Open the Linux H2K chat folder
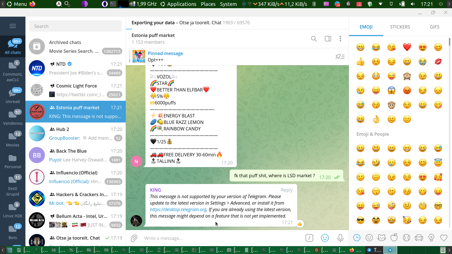 [x=13, y=210]
